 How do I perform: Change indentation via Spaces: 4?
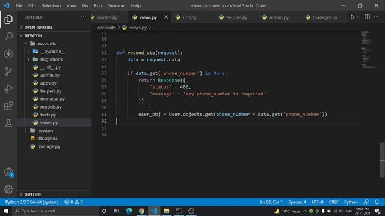click(297, 202)
